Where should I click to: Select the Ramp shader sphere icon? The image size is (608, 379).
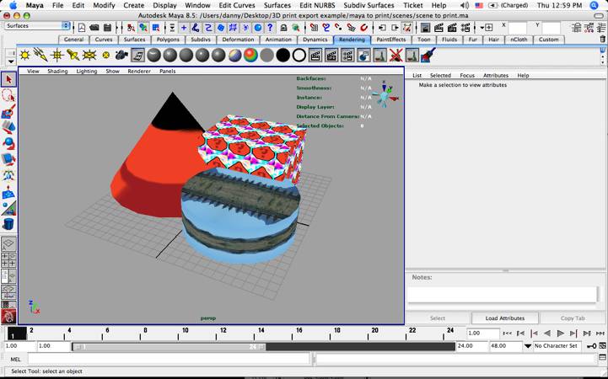pos(250,55)
